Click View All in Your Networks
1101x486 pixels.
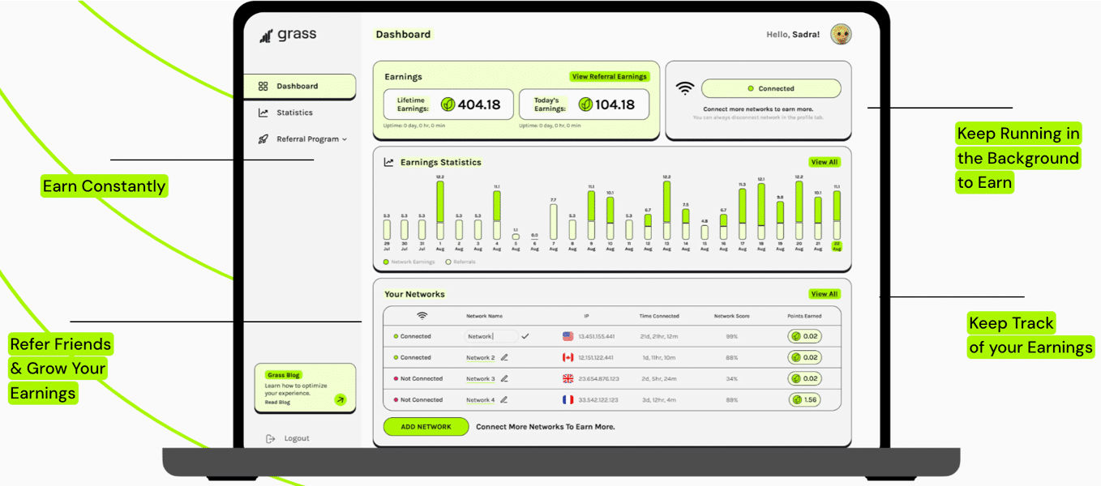tap(825, 294)
